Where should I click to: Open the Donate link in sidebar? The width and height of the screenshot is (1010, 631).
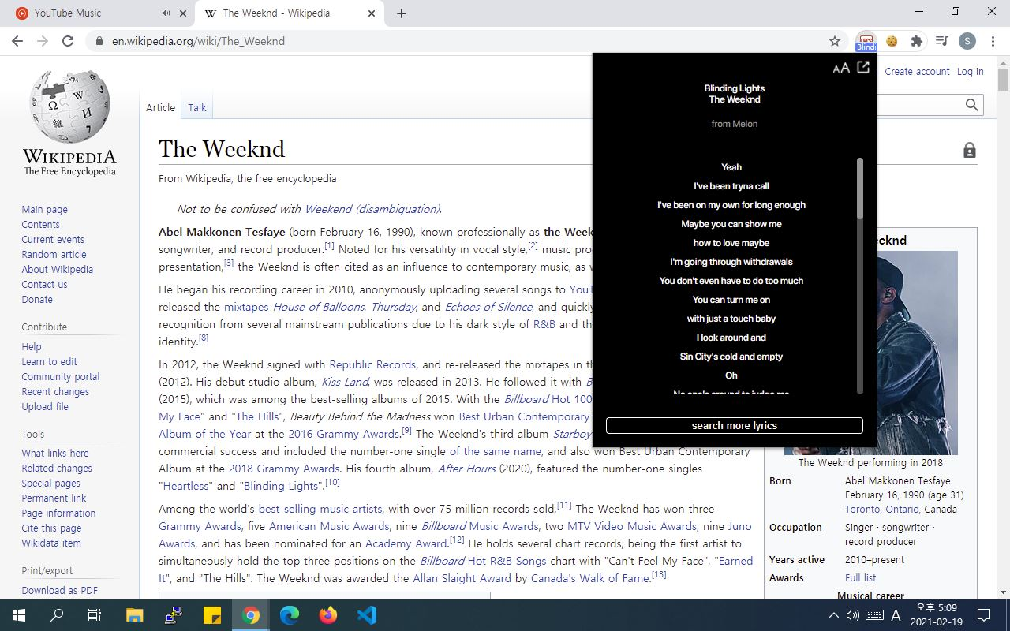pos(37,299)
